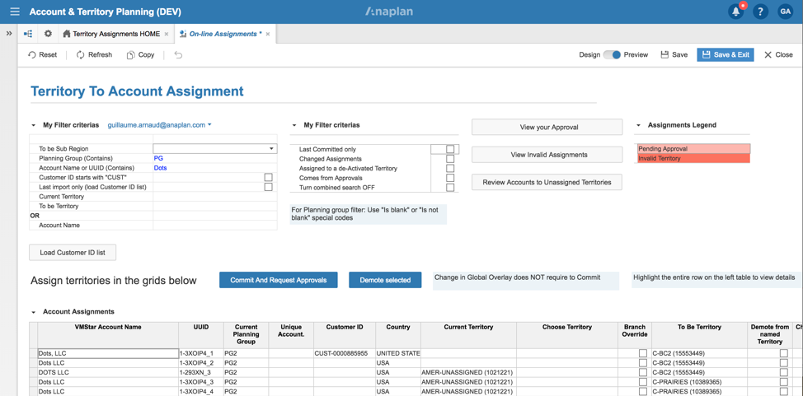Click Commit And Request Approvals button
The image size is (803, 396).
279,280
